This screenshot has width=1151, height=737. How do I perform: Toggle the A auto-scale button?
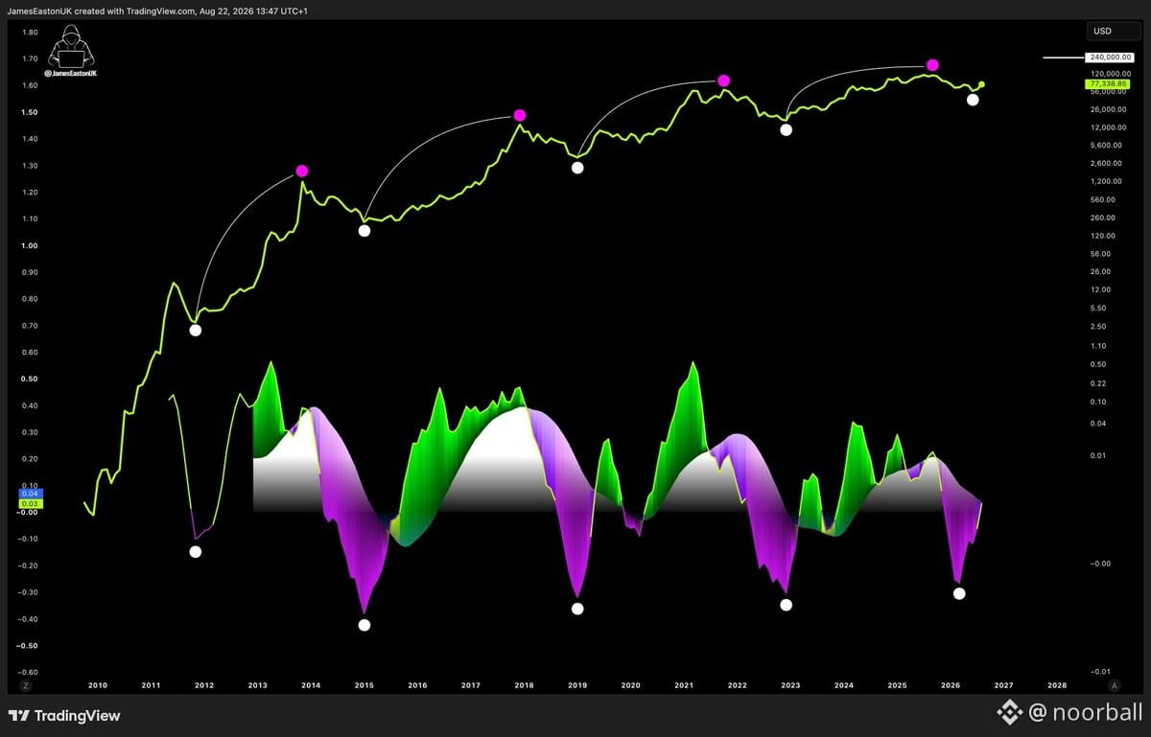(1114, 685)
